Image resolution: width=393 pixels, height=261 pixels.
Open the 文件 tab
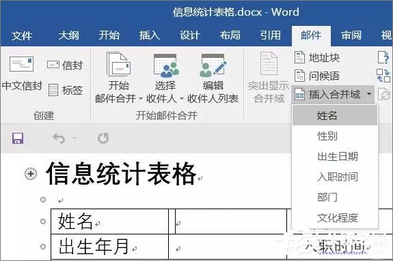tap(22, 35)
